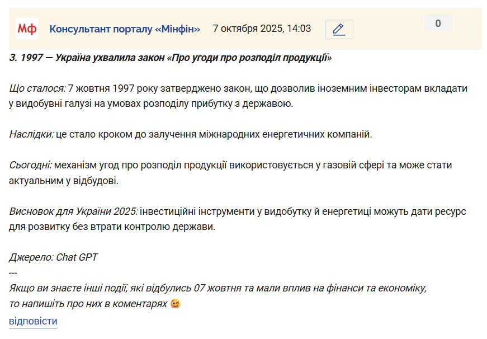The width and height of the screenshot is (487, 339).
Task: Click the відповісти reply link
Action: (33, 321)
